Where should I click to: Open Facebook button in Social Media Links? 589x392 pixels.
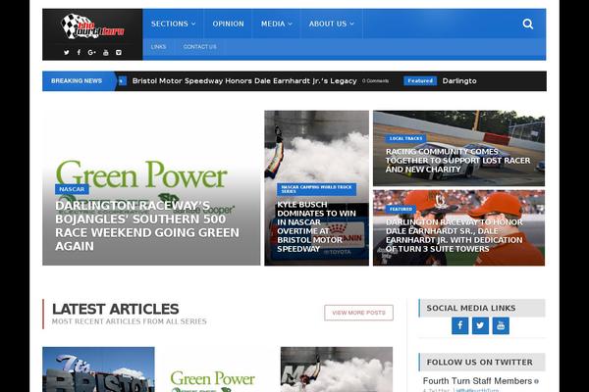pos(459,325)
